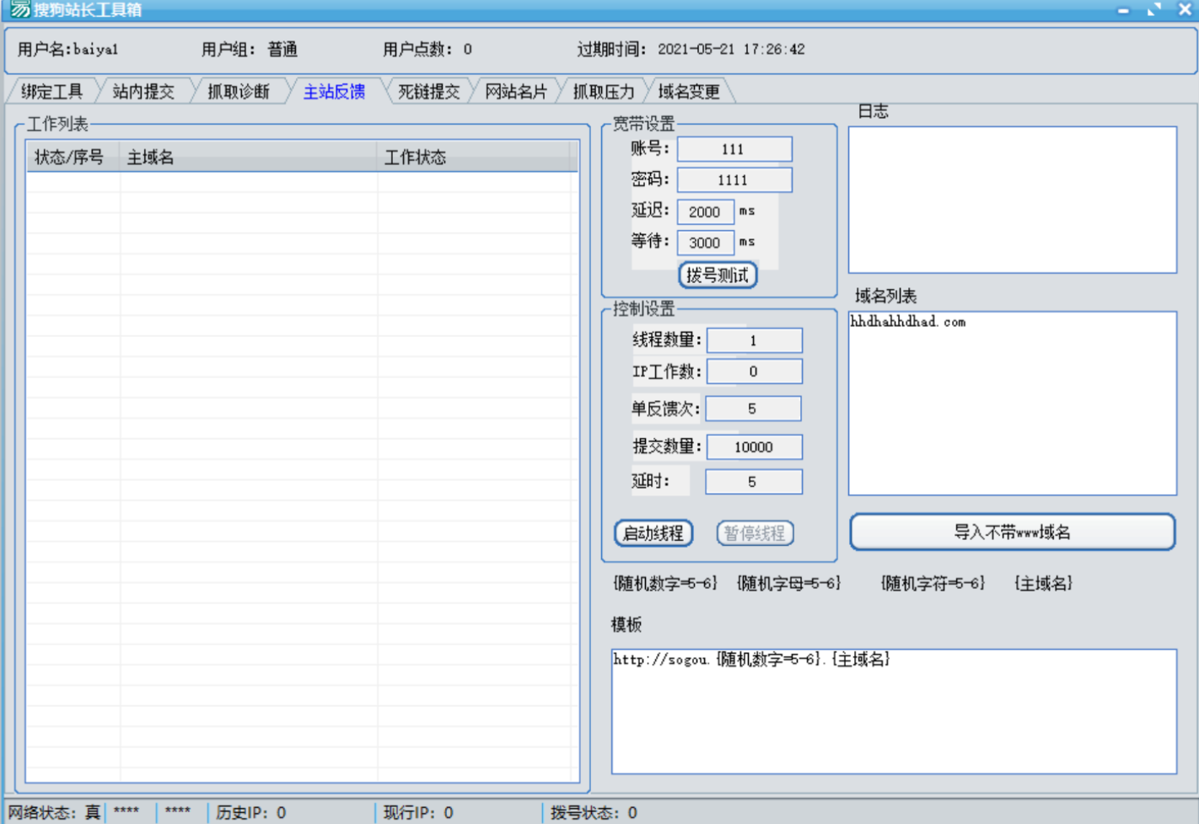Click the 单反馈次 input field
Screen dimensions: 1199x824
753,409
